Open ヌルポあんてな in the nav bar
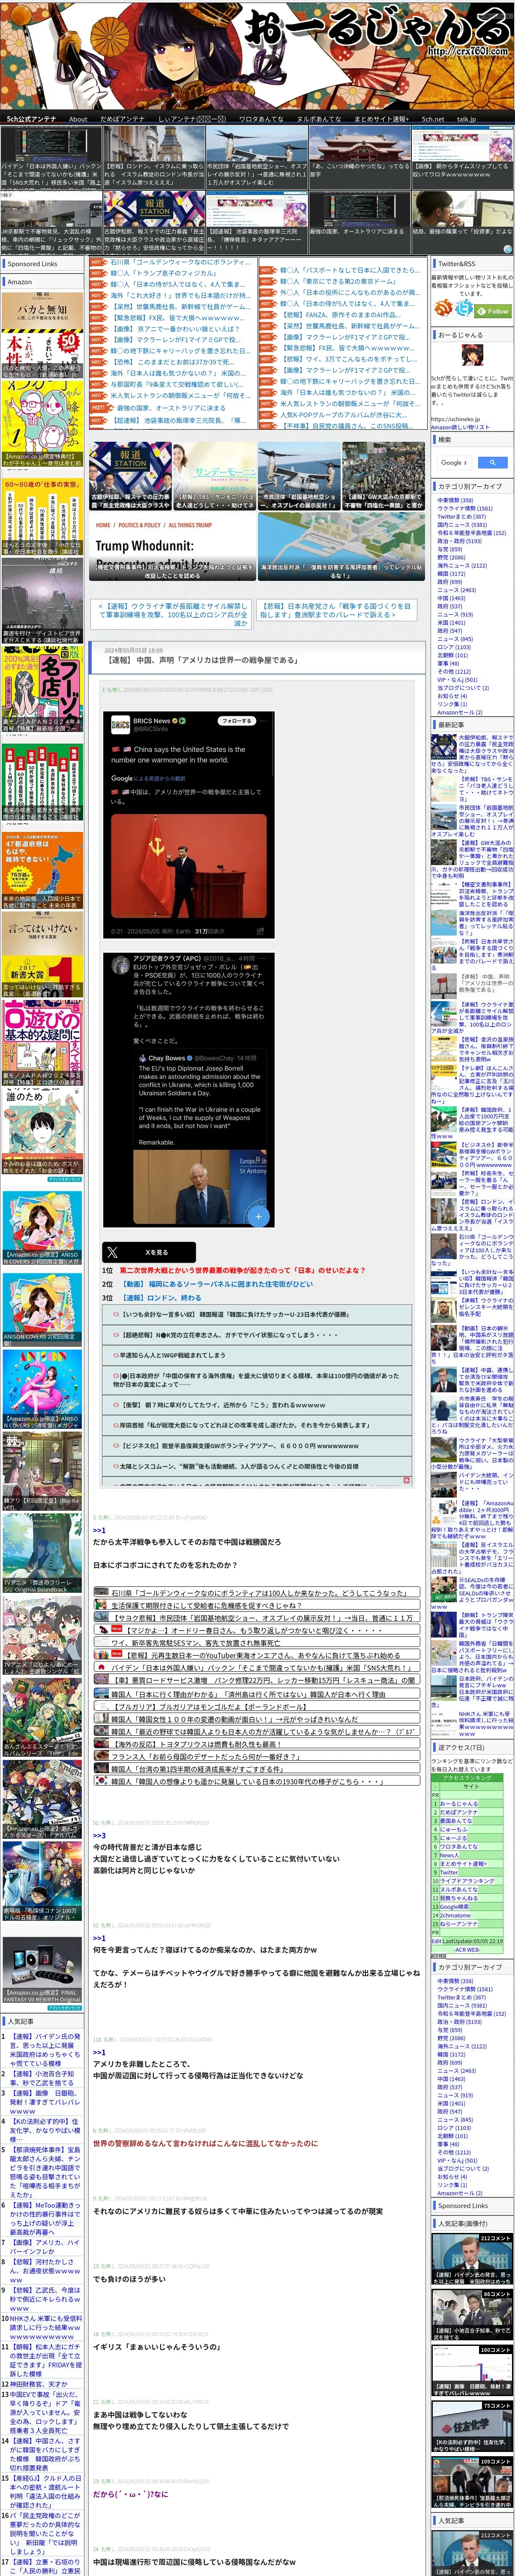Image resolution: width=515 pixels, height=2576 pixels. coord(318,119)
